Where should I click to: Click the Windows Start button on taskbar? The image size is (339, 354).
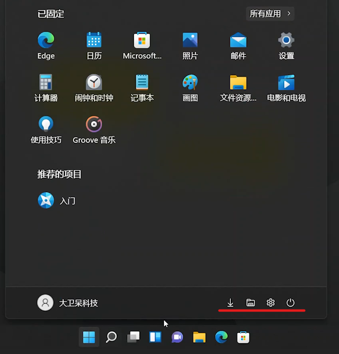(89, 337)
